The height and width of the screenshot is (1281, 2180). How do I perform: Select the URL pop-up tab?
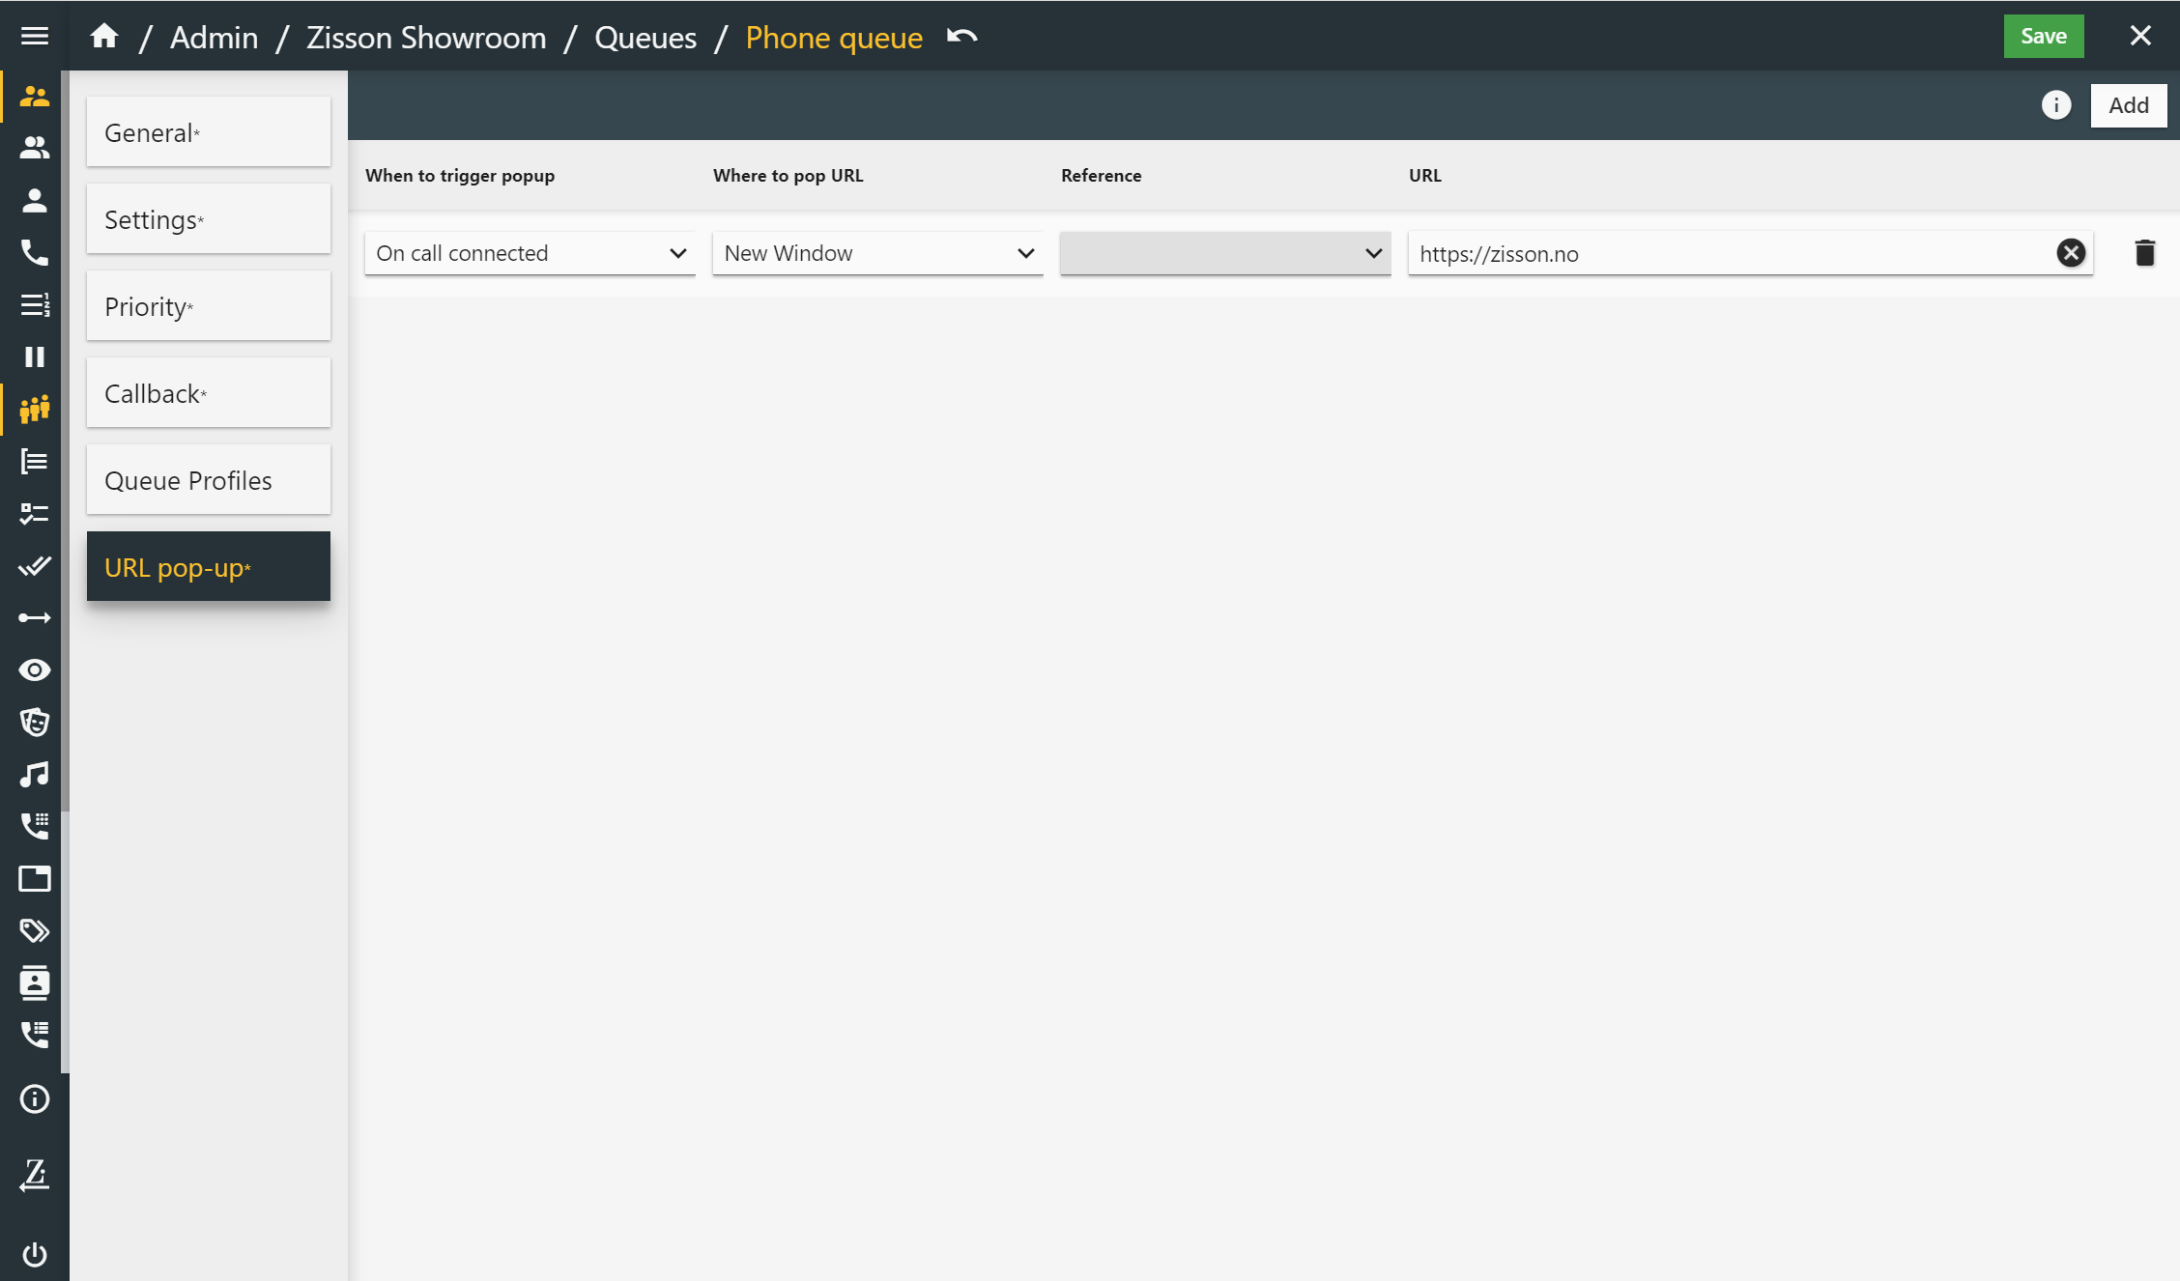tap(209, 566)
